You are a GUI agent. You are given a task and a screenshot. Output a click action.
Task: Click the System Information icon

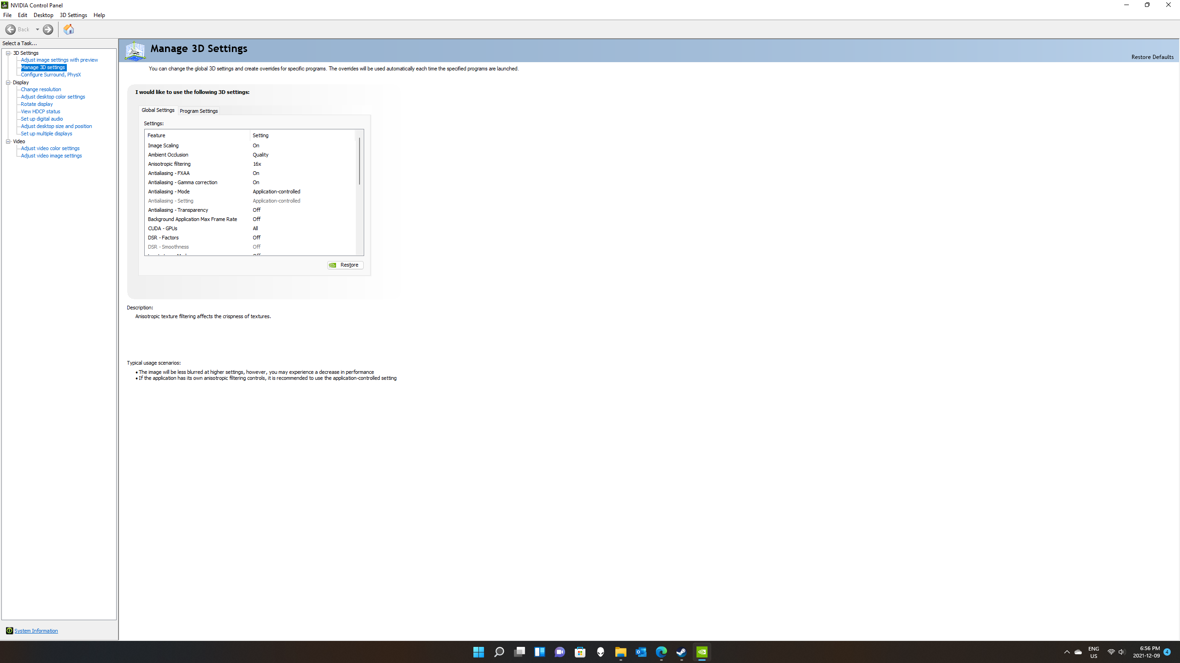tap(9, 631)
